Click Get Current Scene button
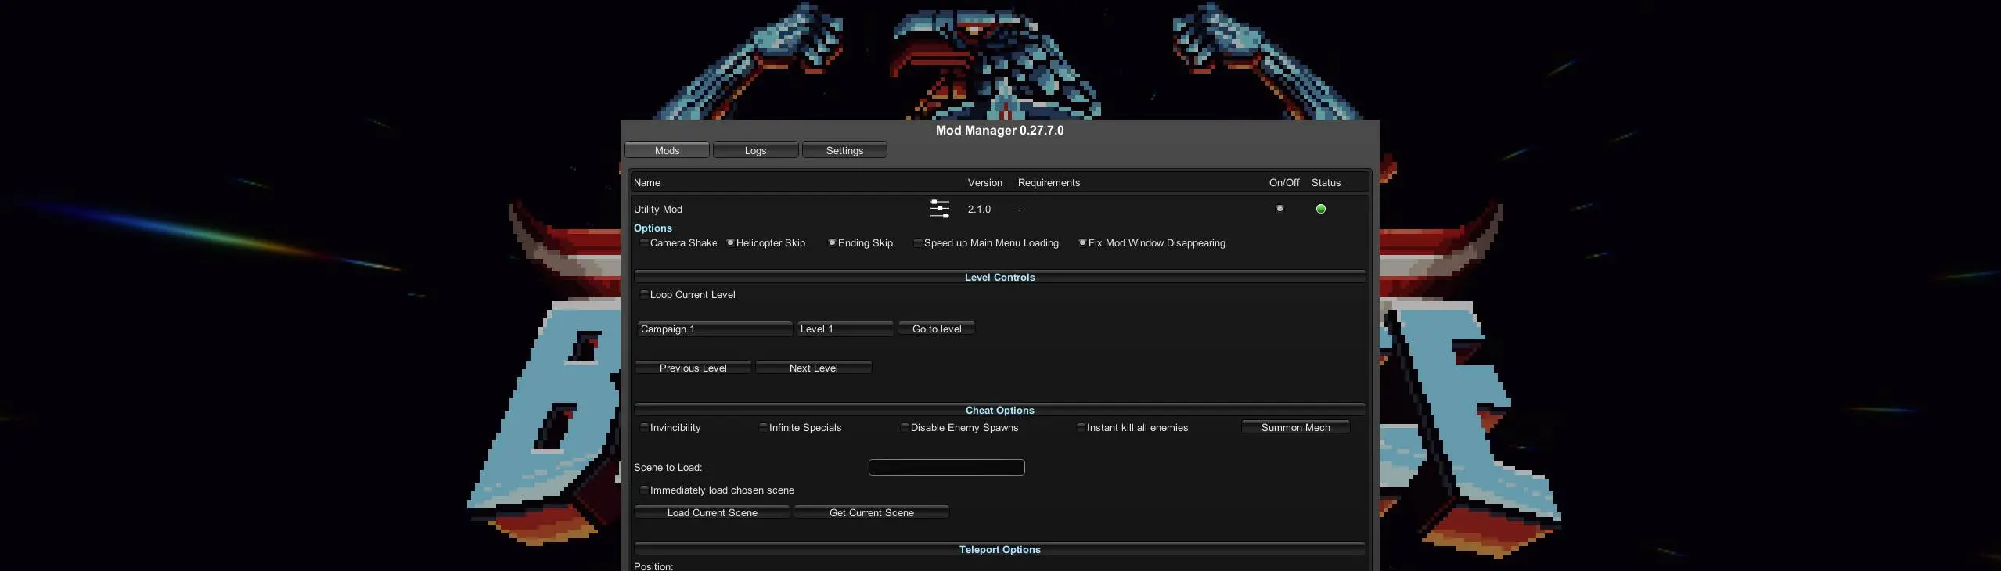The height and width of the screenshot is (571, 2001). (x=872, y=512)
